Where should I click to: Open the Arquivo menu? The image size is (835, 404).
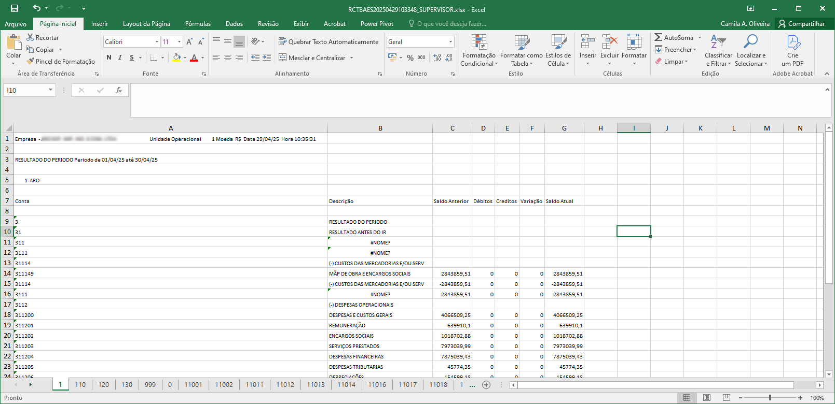pos(16,24)
